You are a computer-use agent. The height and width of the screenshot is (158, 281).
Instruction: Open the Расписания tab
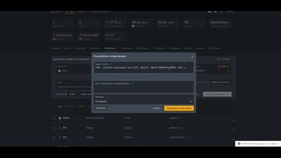[127, 48]
